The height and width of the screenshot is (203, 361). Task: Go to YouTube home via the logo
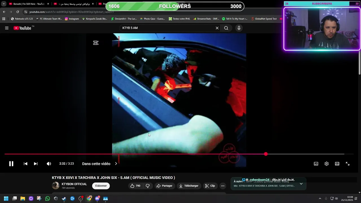pyautogui.click(x=23, y=28)
